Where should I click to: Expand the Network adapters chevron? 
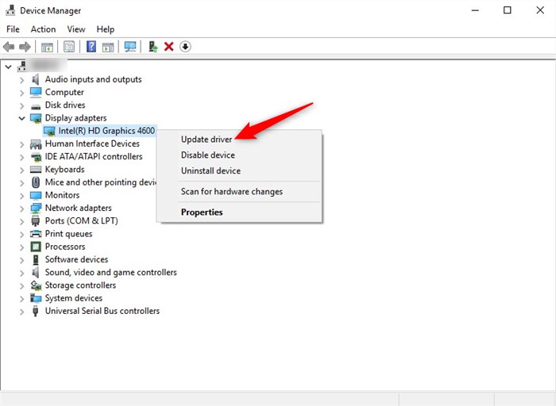point(22,209)
